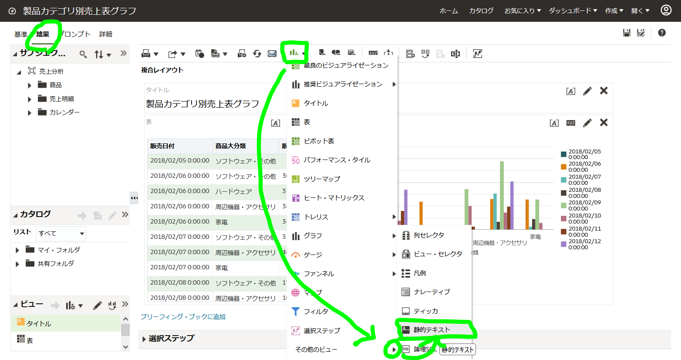Switch to the 詳細 tab
Viewport: 681px width, 360px height.
(106, 34)
